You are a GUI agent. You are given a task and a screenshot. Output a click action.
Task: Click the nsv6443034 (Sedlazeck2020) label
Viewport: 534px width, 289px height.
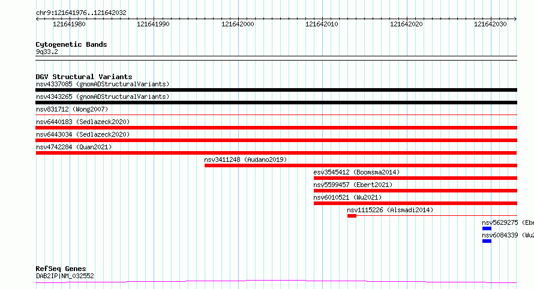coord(83,134)
